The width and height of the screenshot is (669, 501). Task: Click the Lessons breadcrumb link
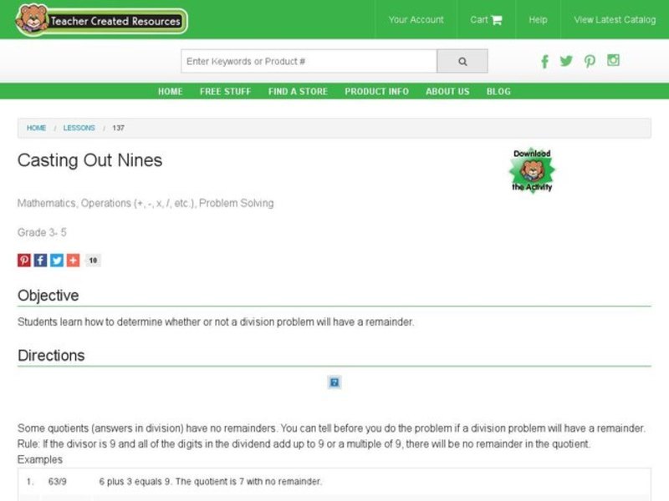point(79,128)
